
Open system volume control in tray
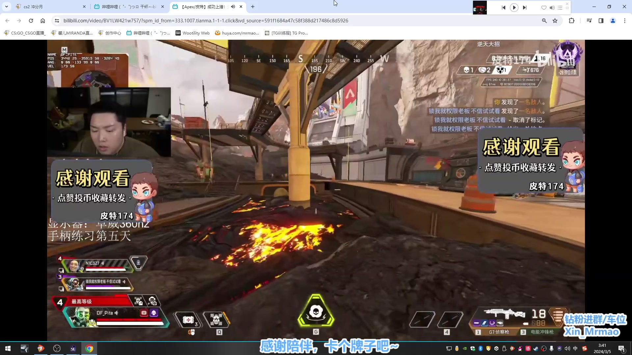pyautogui.click(x=567, y=348)
